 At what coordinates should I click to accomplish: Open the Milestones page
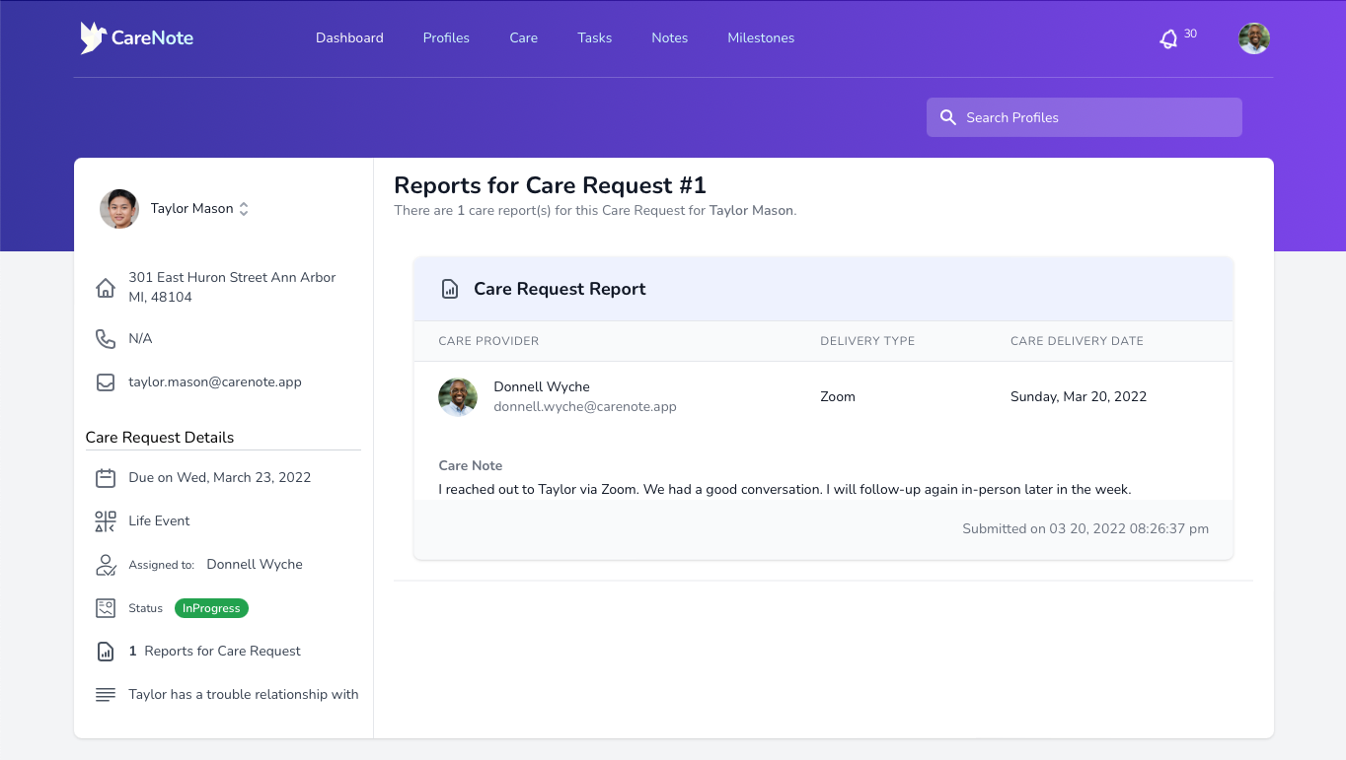click(x=760, y=37)
